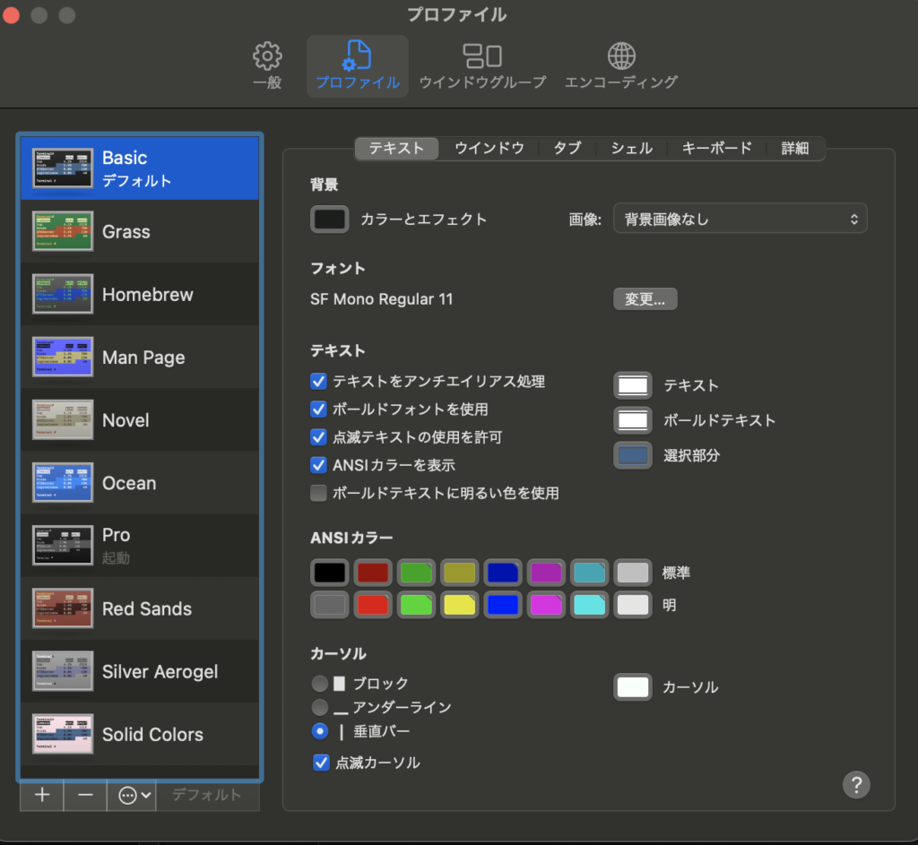
Task: Pick the Novel profile
Action: tap(140, 419)
